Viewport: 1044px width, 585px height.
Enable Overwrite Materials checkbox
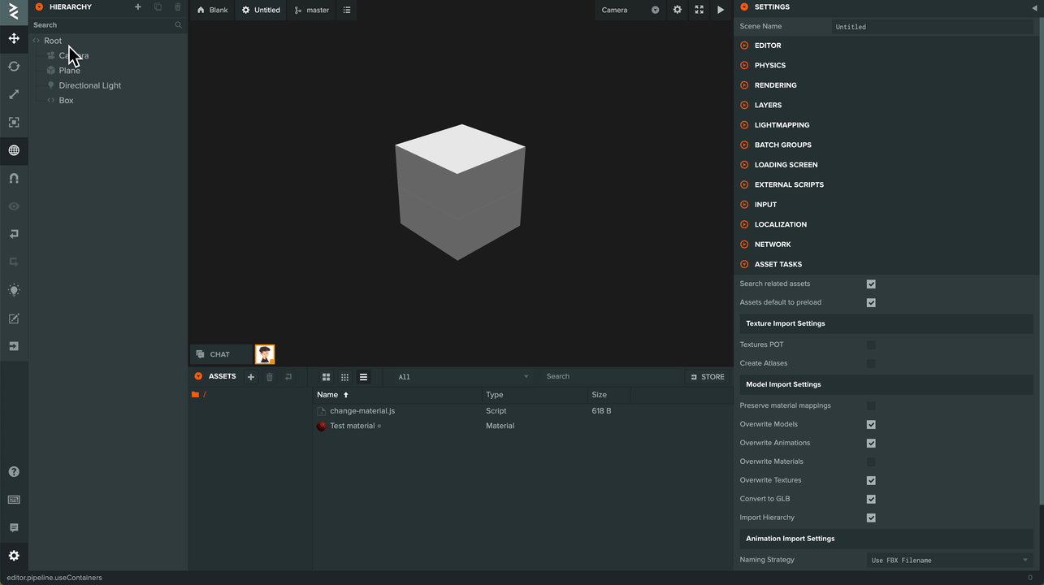tap(871, 462)
